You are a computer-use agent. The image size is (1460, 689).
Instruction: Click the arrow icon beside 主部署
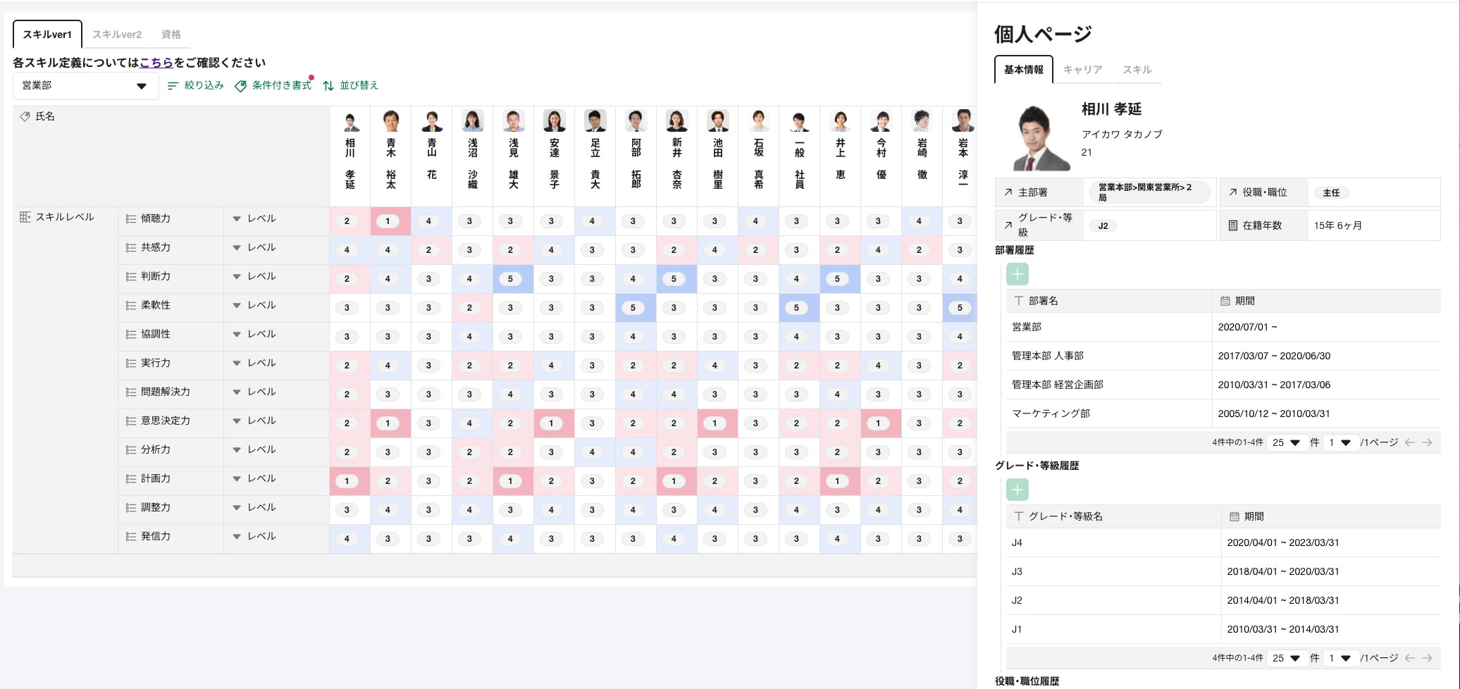click(x=1008, y=192)
